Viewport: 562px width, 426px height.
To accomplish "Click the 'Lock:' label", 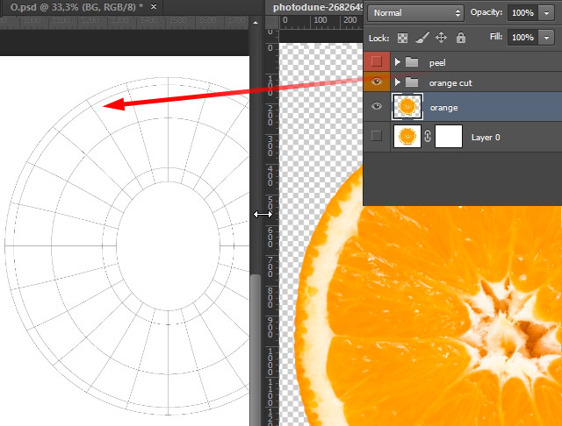I will [378, 39].
